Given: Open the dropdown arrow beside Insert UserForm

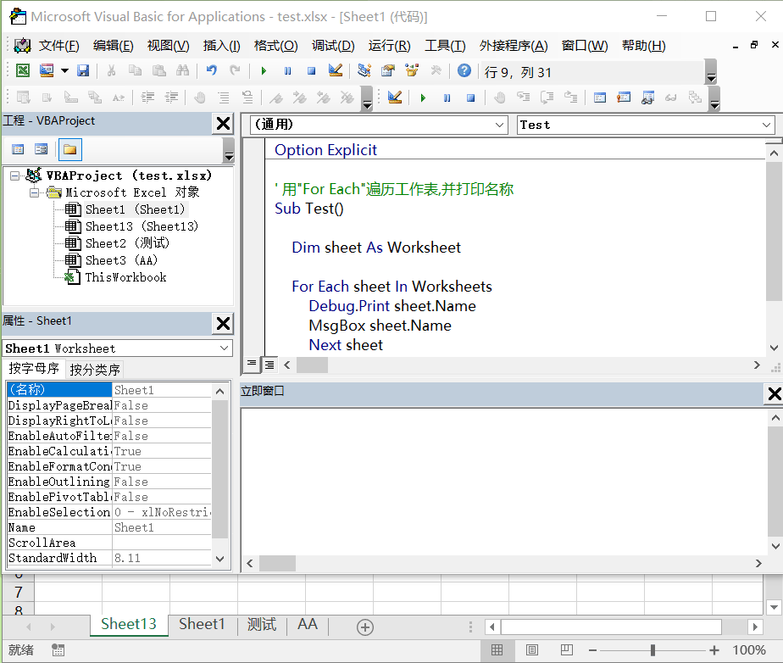Looking at the screenshot, I should [x=65, y=70].
